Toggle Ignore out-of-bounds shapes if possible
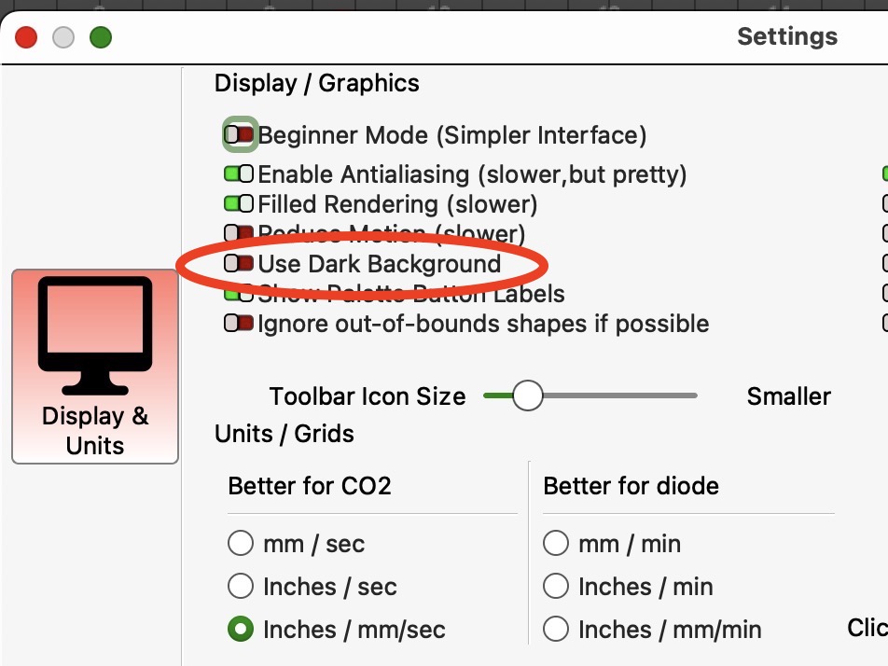This screenshot has height=666, width=888. coord(239,324)
